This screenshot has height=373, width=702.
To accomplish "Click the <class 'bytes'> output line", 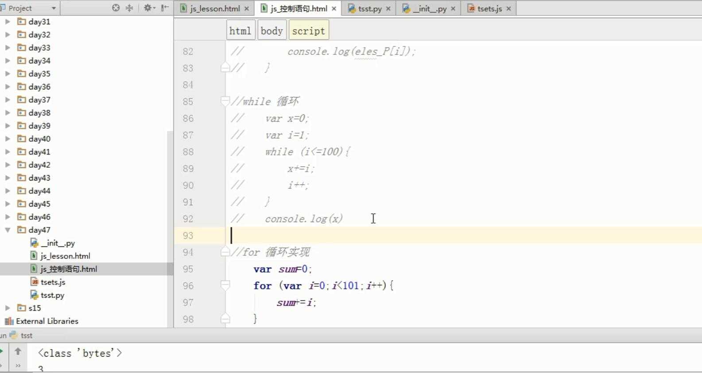I will coord(80,353).
